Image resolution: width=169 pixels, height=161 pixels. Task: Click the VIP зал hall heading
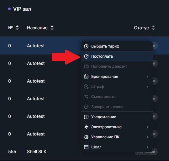[x=22, y=9]
